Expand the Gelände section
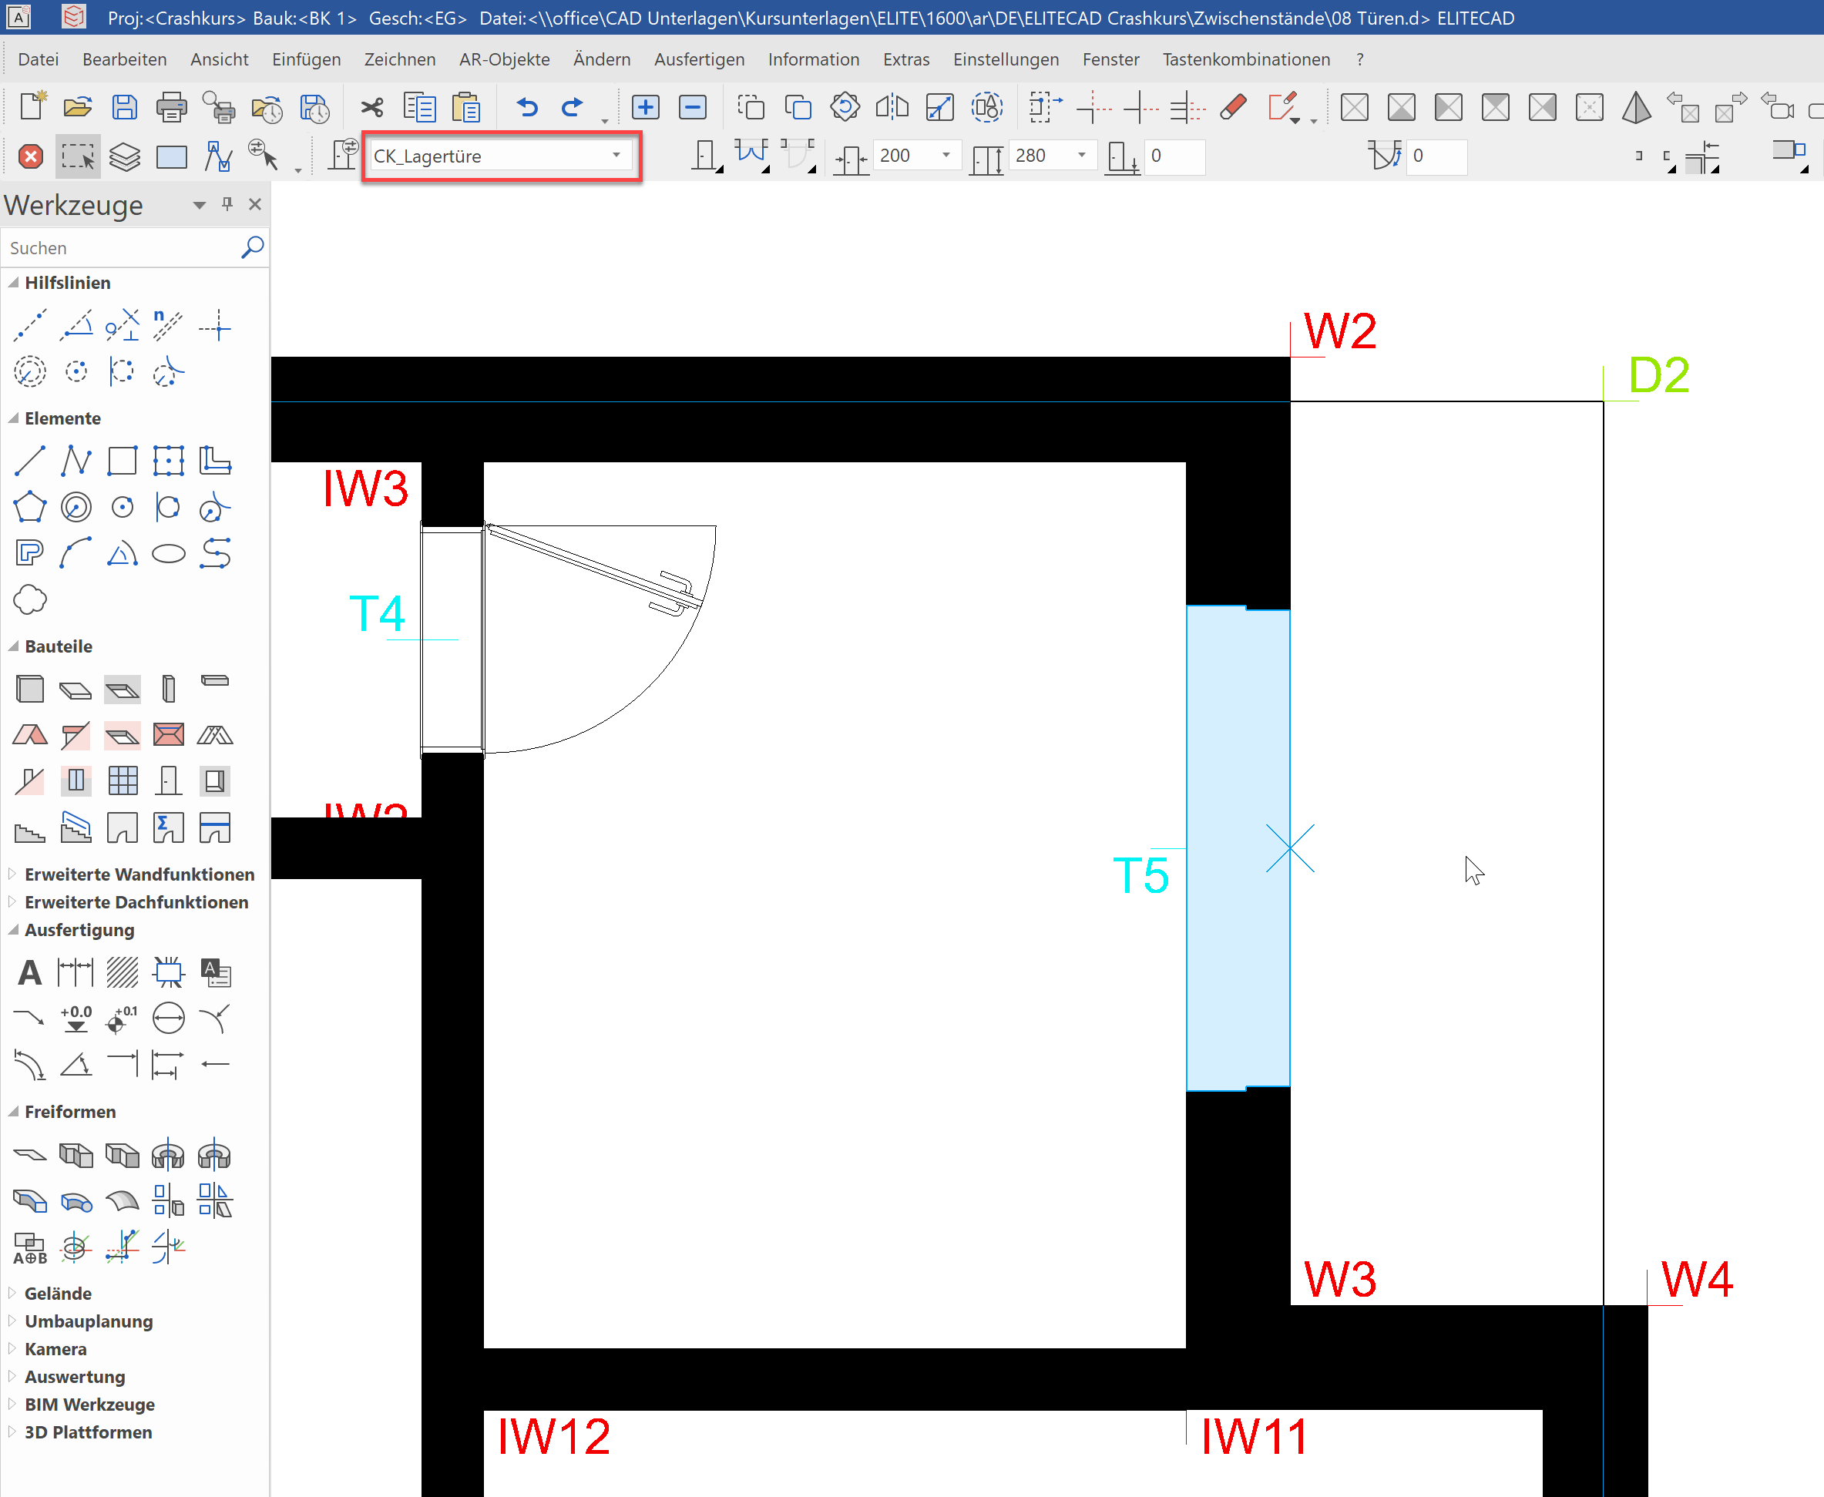1824x1497 pixels. (12, 1293)
